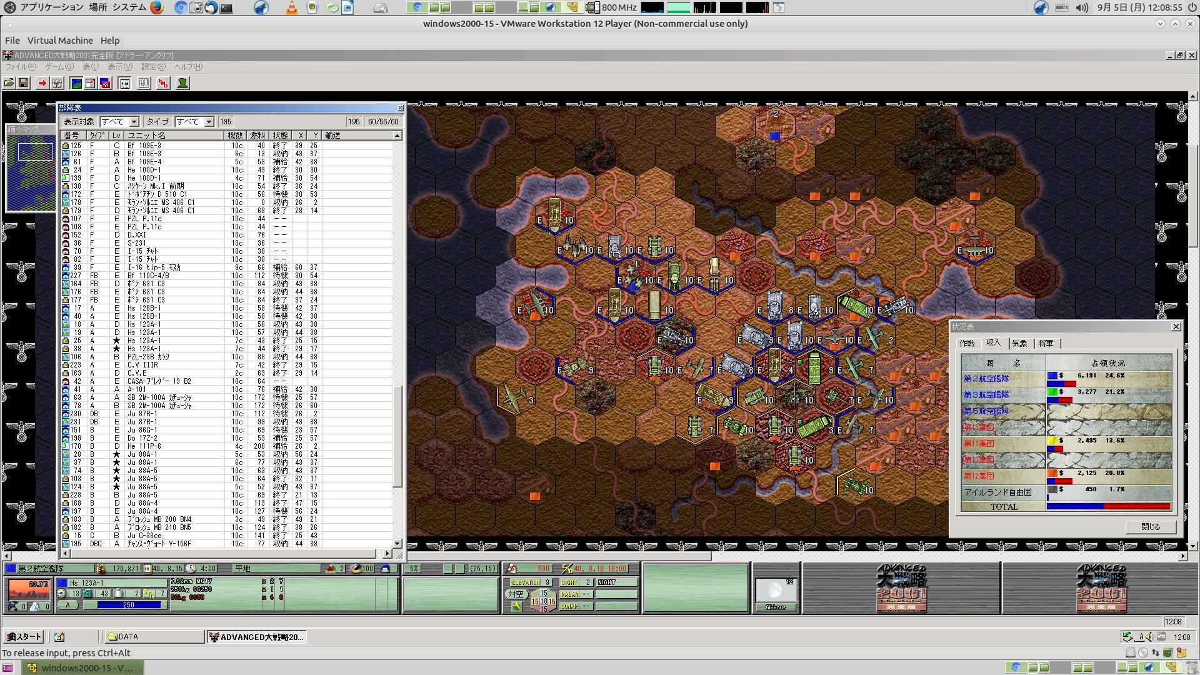Select unit row 125 Bf 109E-3

coord(227,146)
